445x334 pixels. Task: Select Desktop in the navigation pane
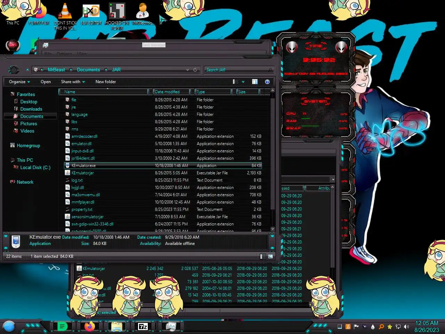pyautogui.click(x=29, y=102)
